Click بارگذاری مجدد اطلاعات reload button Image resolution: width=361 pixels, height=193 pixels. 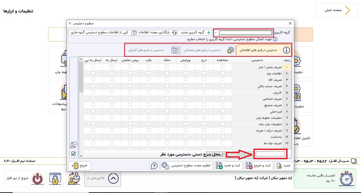(x=157, y=32)
